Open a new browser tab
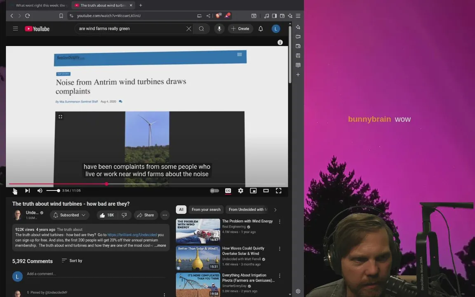475x297 pixels. point(141,5)
